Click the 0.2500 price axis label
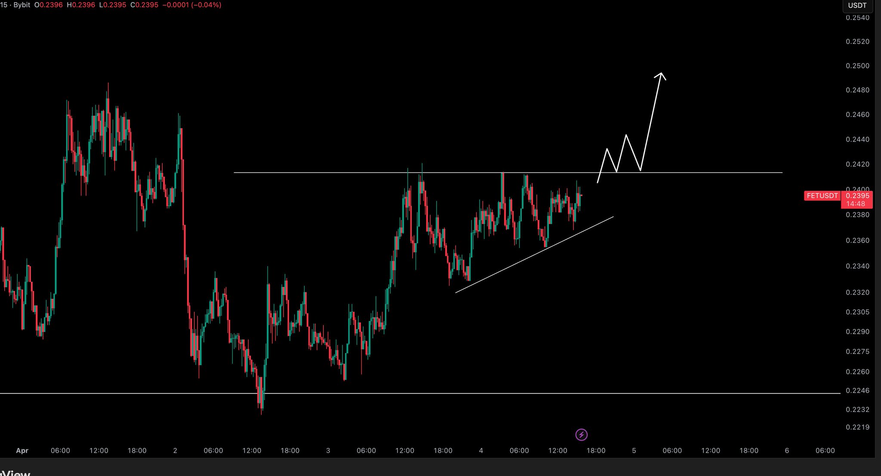Screen dimensions: 881x476 857,66
